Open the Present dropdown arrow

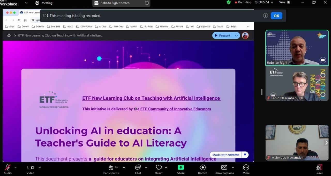(236, 35)
